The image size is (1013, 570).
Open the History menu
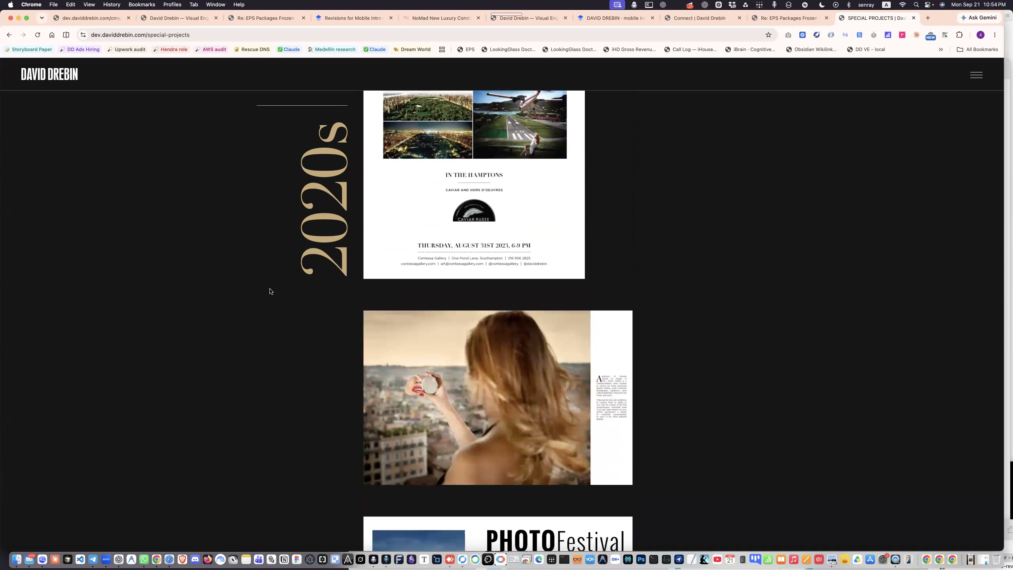112,5
